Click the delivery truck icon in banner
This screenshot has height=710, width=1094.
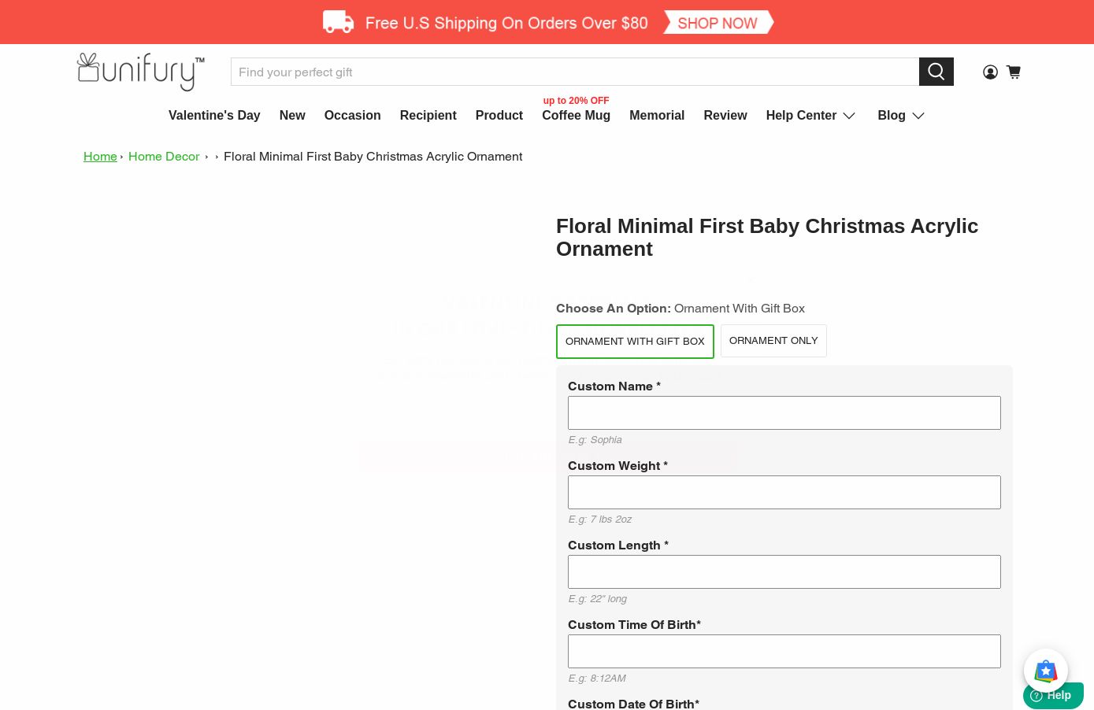[x=338, y=22]
